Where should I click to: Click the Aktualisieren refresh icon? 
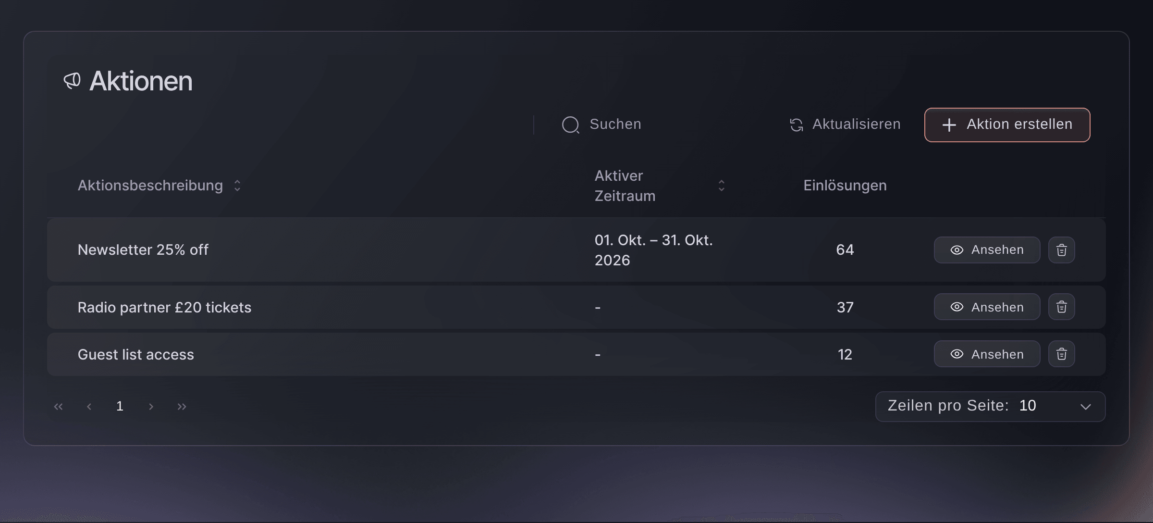coord(797,125)
